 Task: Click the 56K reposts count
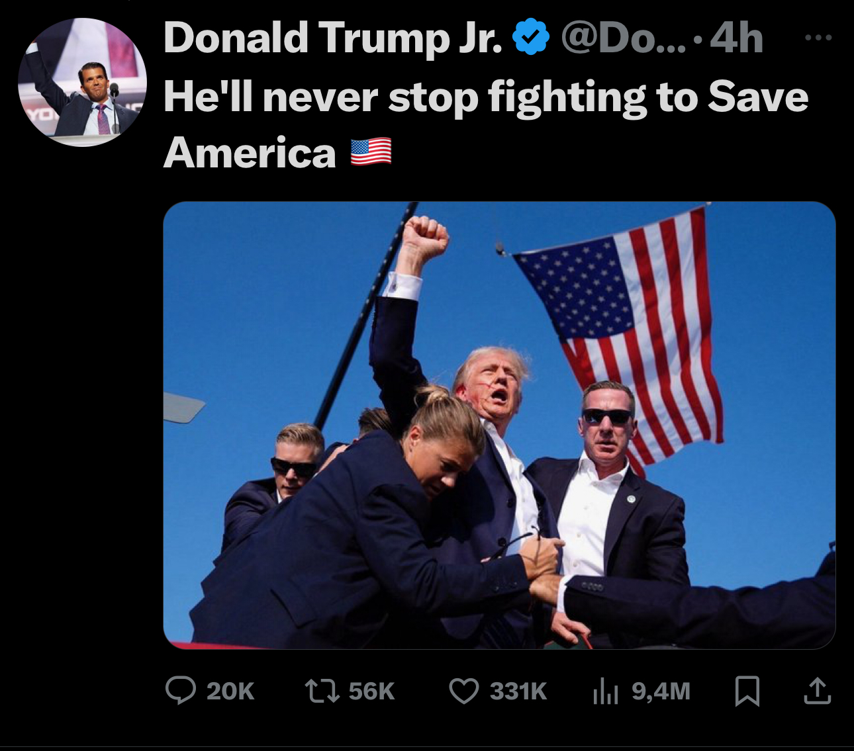[x=371, y=691]
